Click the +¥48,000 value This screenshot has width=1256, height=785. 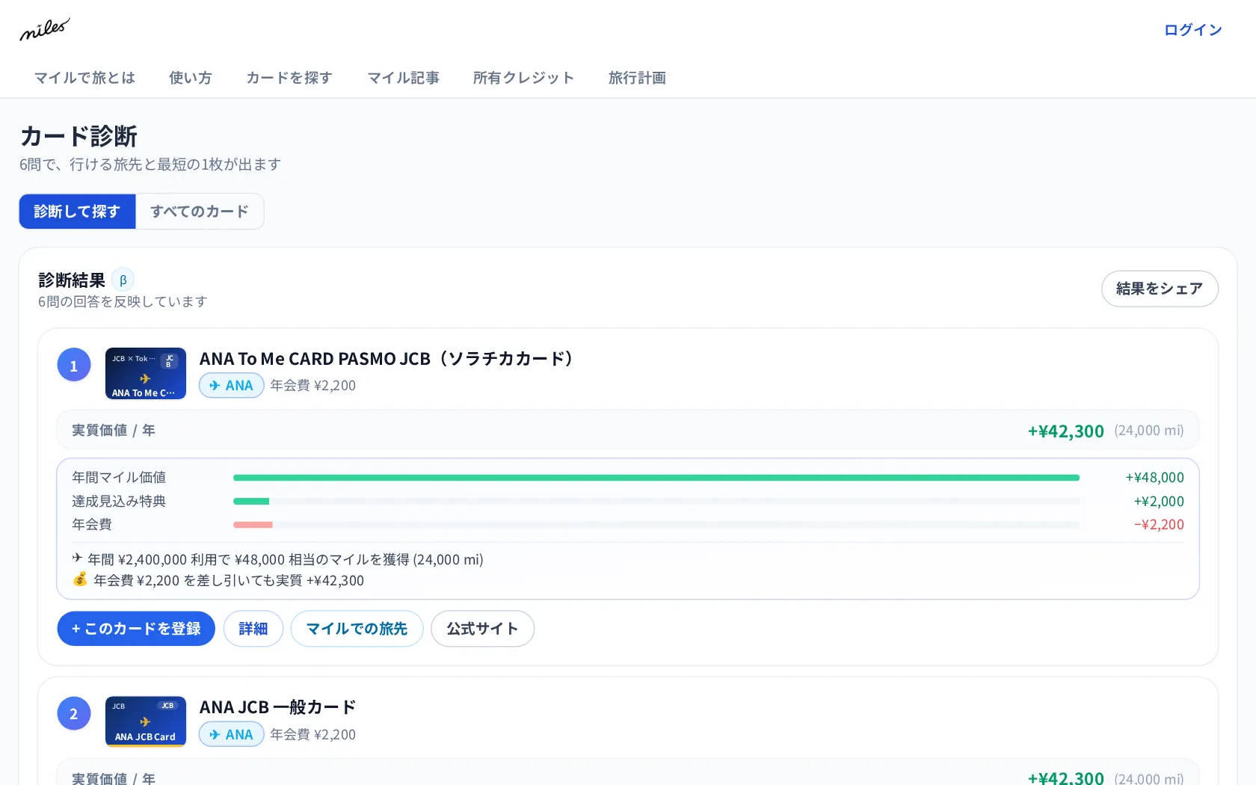[x=1154, y=477]
